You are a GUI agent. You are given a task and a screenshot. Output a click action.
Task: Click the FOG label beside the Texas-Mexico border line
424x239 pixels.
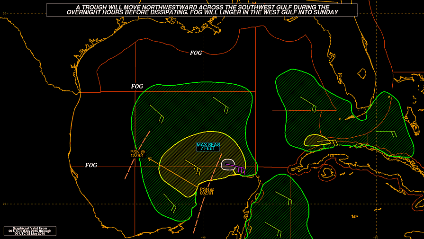click(137, 87)
